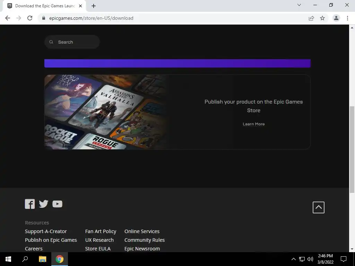Screen dimensions: 355x266
Task: Reload the page with the refresh icon
Action: point(30,18)
